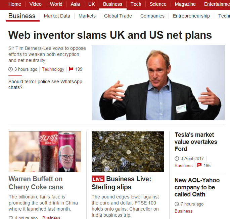230x219 pixels.
Task: Click the clock icon next to 3 April 2017
Action: (177, 158)
